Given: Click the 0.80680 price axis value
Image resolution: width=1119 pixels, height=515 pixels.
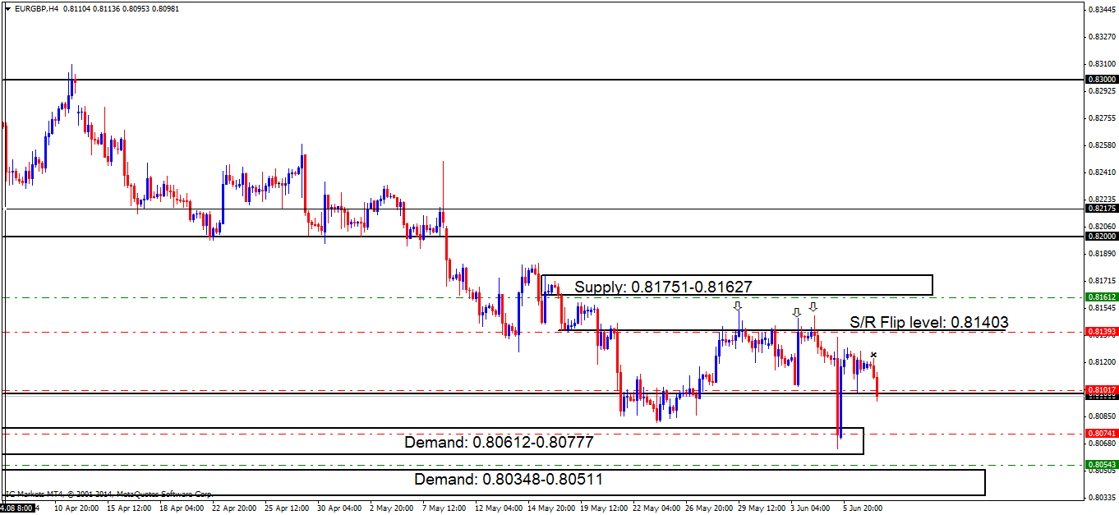Looking at the screenshot, I should coord(1102,444).
